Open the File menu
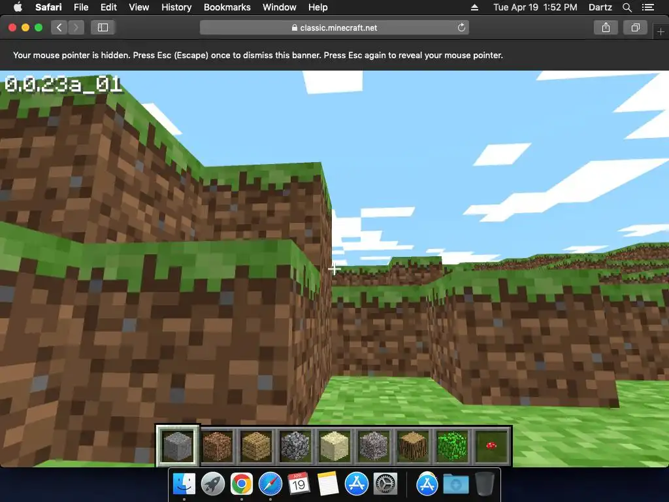 [x=80, y=7]
